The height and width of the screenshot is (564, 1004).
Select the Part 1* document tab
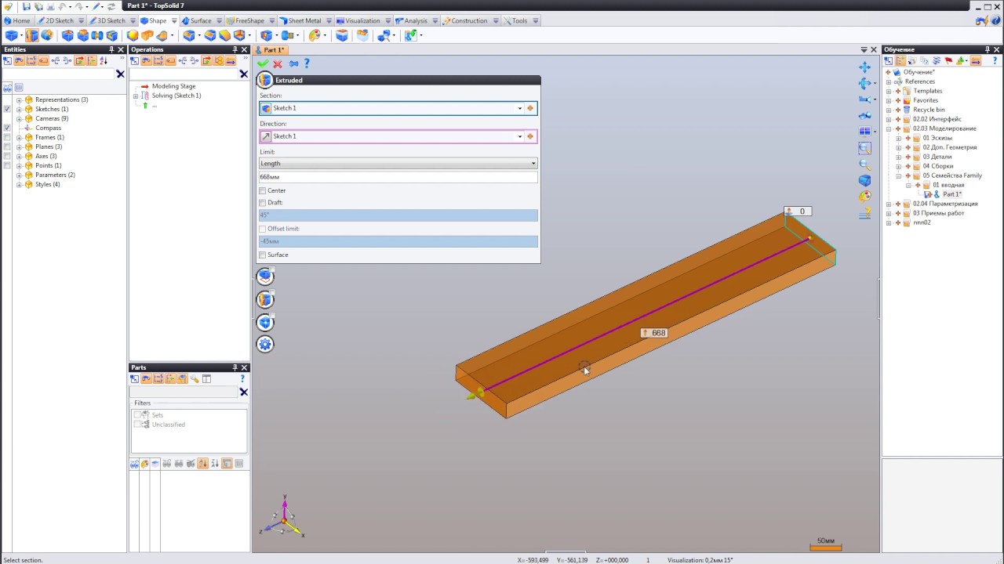pos(270,50)
